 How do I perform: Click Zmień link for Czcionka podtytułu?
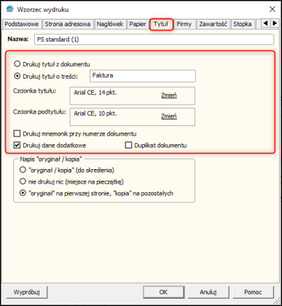(169, 116)
